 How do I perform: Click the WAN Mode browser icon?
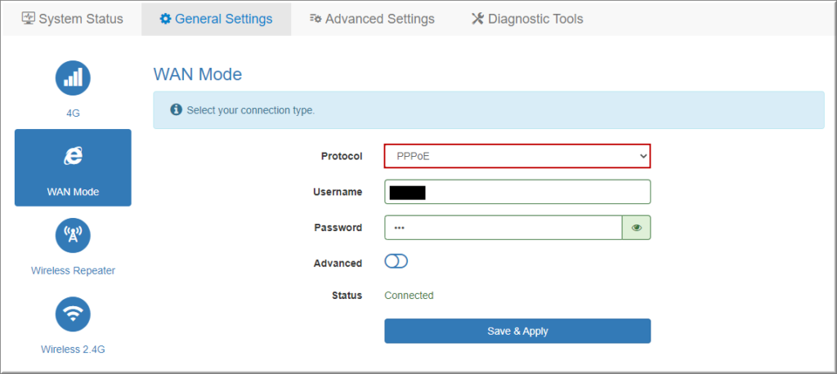[73, 156]
